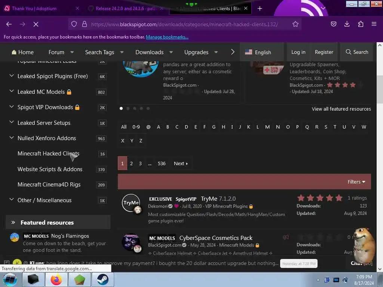
Task: Filter resources by letter M
Action: 267,127
